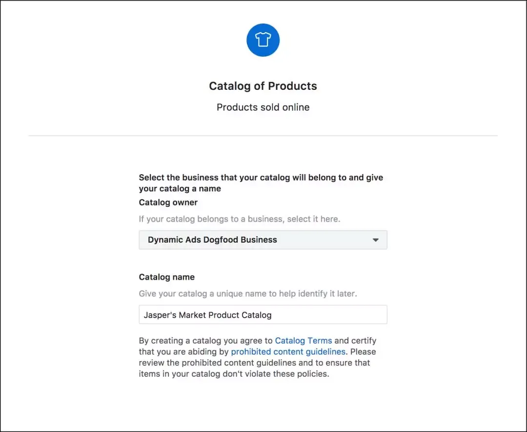Click the Jasper's Market Product Catalog text
527x432 pixels.
(207, 315)
